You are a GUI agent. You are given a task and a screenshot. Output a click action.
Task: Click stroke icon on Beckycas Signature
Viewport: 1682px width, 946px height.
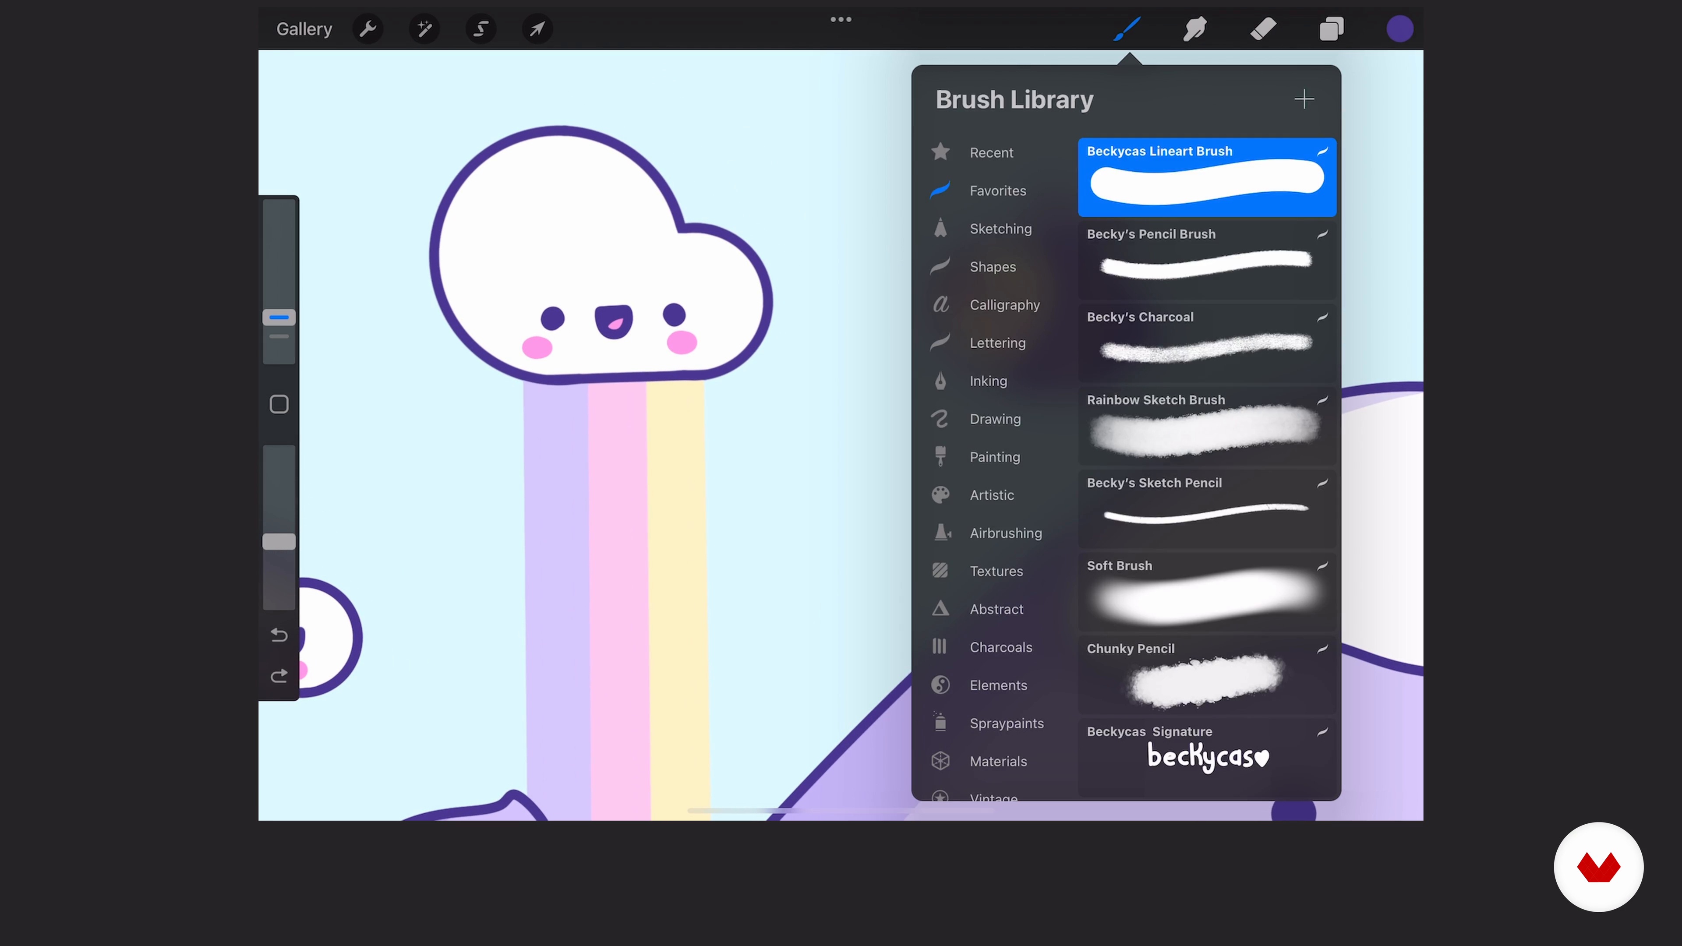(1322, 732)
